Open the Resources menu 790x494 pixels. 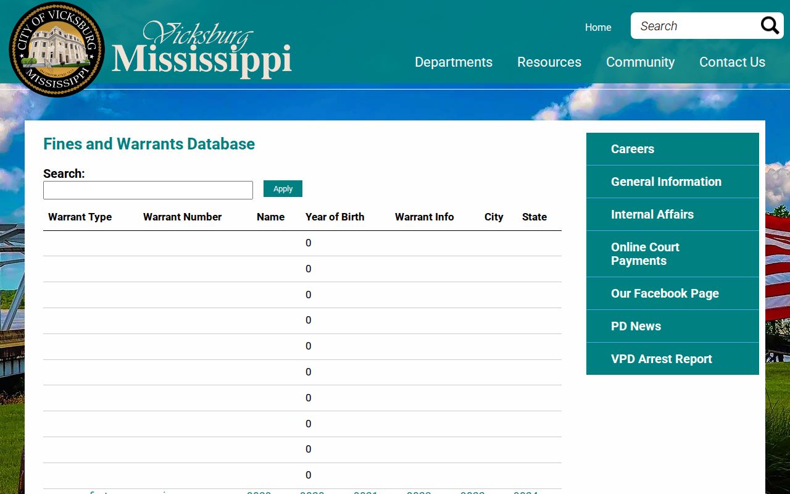549,62
